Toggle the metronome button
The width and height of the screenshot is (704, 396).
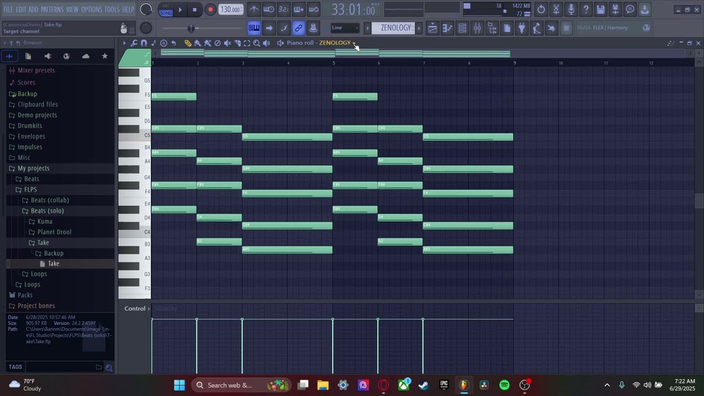[254, 9]
